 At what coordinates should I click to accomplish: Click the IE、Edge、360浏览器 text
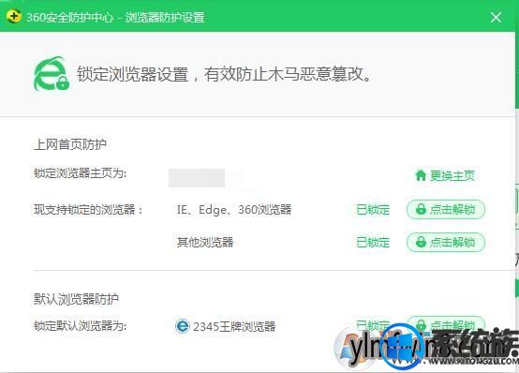[234, 210]
